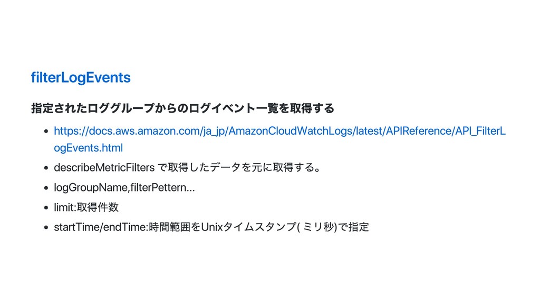This screenshot has height=303, width=540.
Task: Click the bullet point beside logGroupName
Action: click(46, 188)
